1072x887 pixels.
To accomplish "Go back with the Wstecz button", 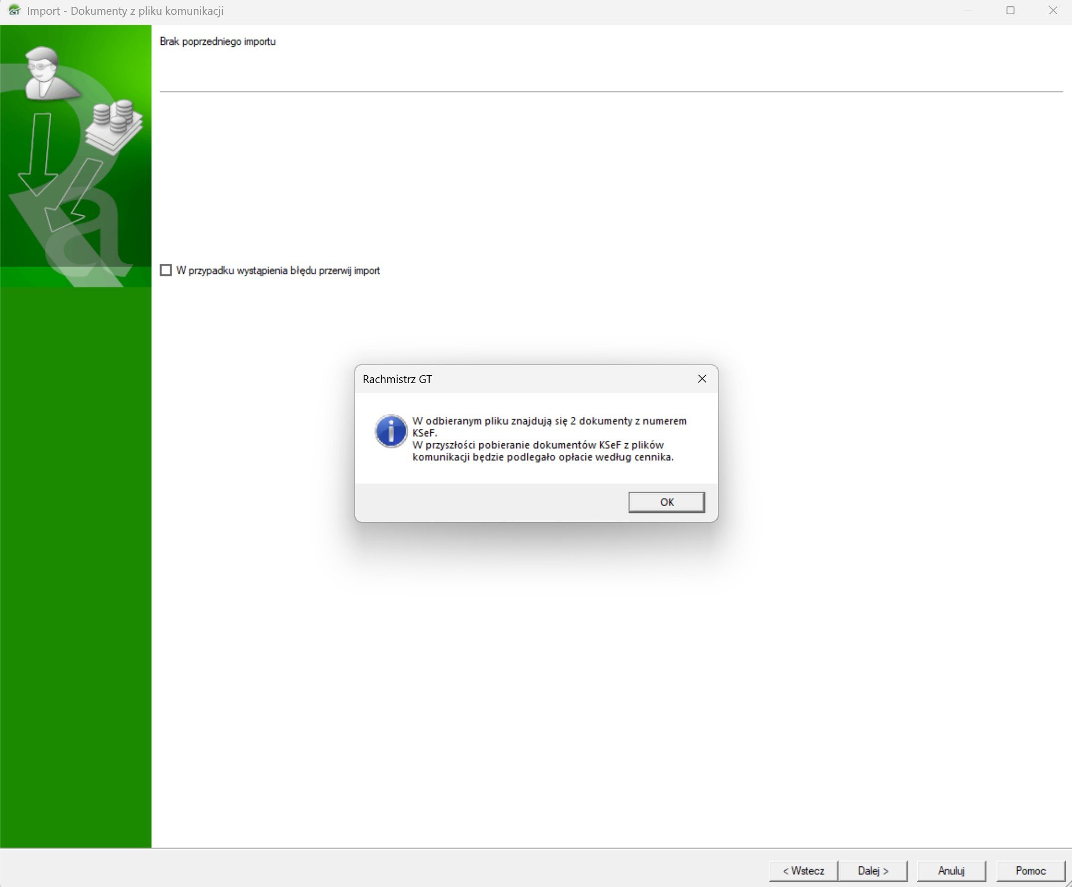I will point(803,871).
